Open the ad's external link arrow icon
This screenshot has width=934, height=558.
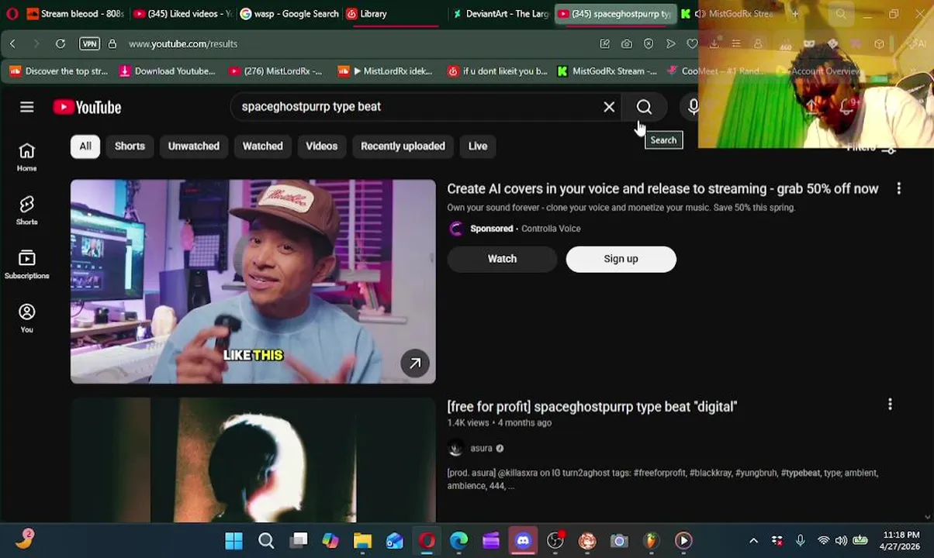[x=415, y=363]
